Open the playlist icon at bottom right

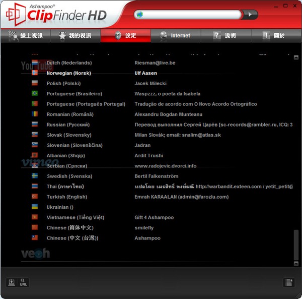289,282
